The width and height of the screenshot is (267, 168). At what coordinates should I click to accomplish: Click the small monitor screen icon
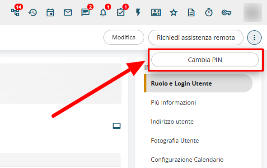117,126
